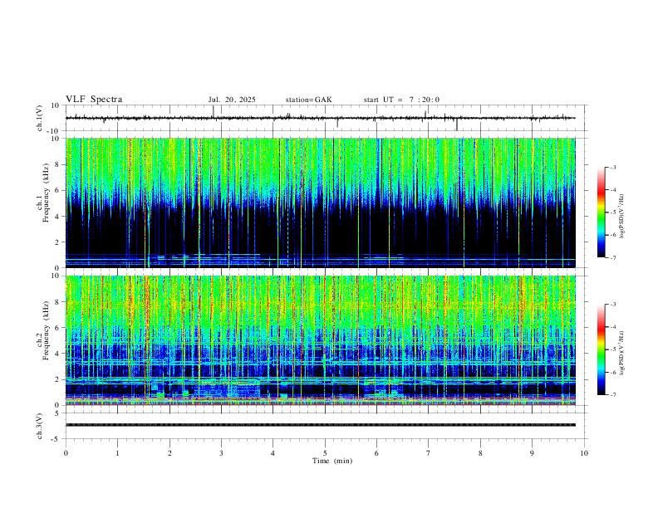
Task: Click the upper PSD color scale bar
Action: click(x=602, y=212)
